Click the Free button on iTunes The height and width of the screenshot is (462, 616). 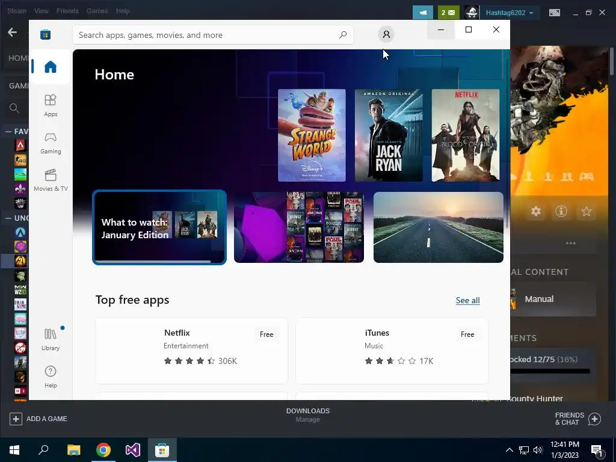click(467, 334)
